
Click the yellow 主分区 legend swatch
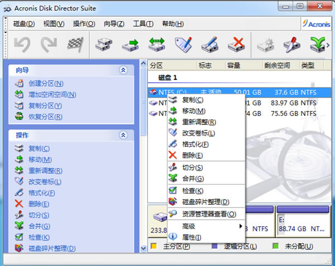(153, 246)
